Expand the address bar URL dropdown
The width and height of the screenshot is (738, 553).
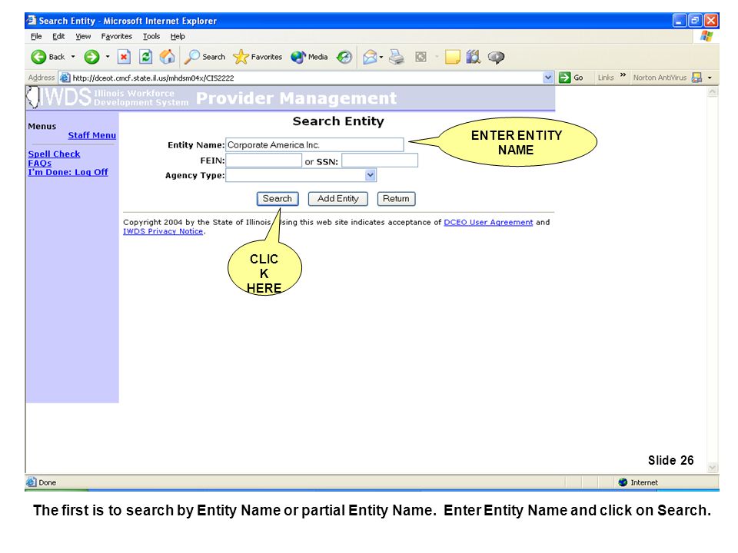pos(548,78)
